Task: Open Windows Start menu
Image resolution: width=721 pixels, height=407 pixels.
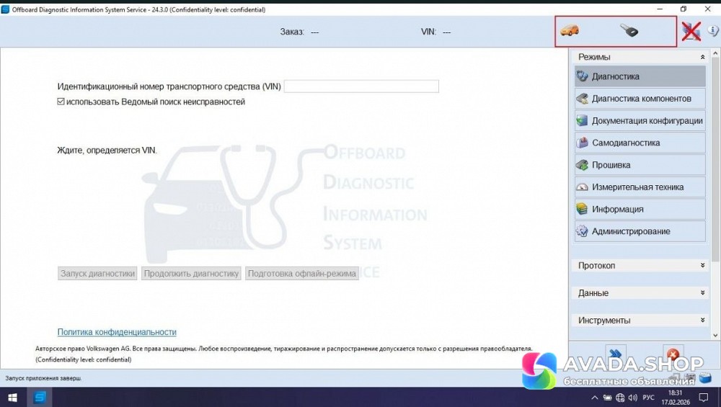Action: [12, 397]
